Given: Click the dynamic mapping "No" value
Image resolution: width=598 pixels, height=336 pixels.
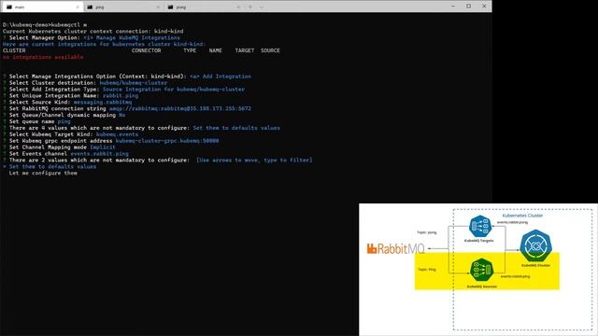Looking at the screenshot, I should (x=122, y=115).
